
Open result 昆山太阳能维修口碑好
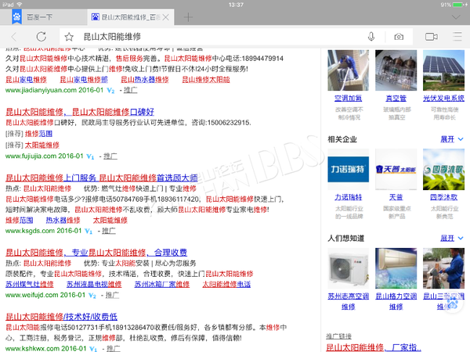(x=80, y=112)
